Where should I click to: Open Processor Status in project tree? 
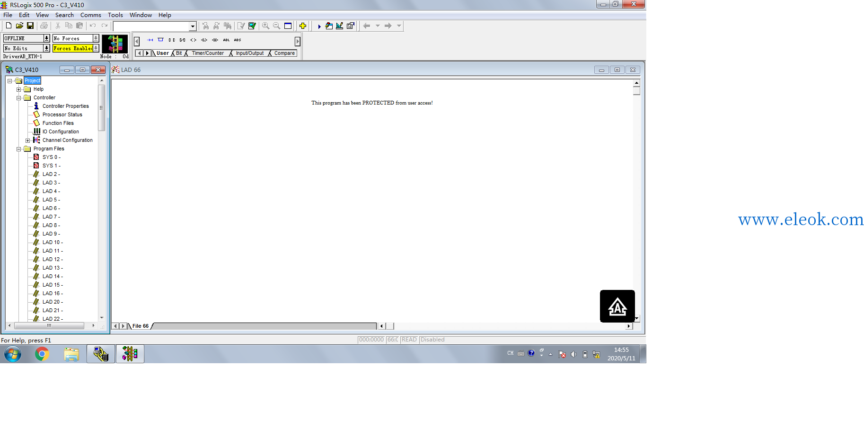click(x=62, y=114)
